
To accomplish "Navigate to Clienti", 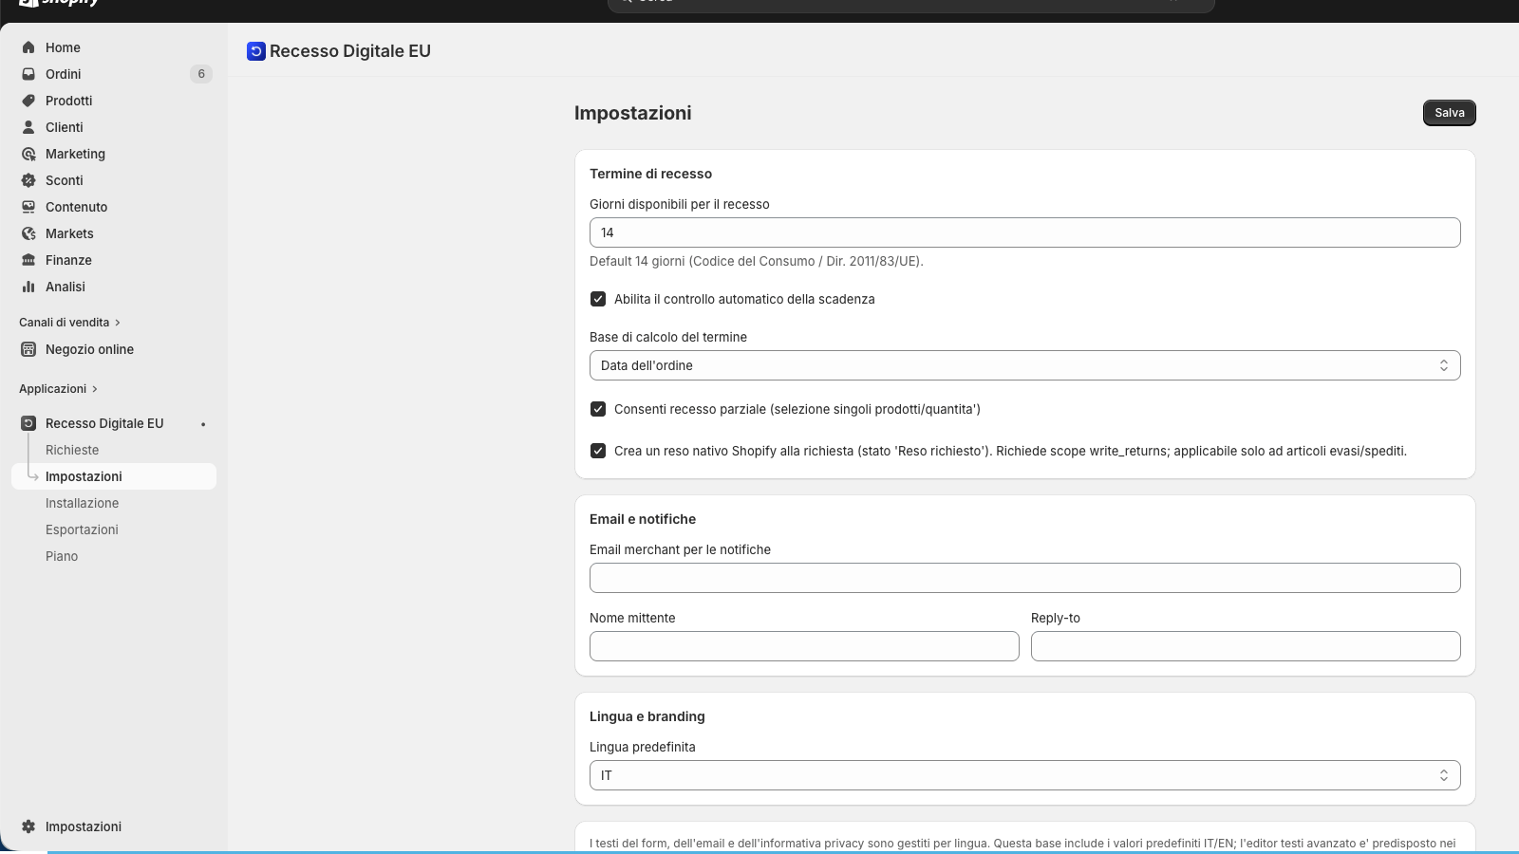I will [x=114, y=127].
